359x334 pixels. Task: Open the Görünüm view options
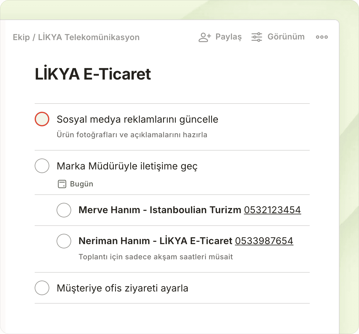coord(286,37)
